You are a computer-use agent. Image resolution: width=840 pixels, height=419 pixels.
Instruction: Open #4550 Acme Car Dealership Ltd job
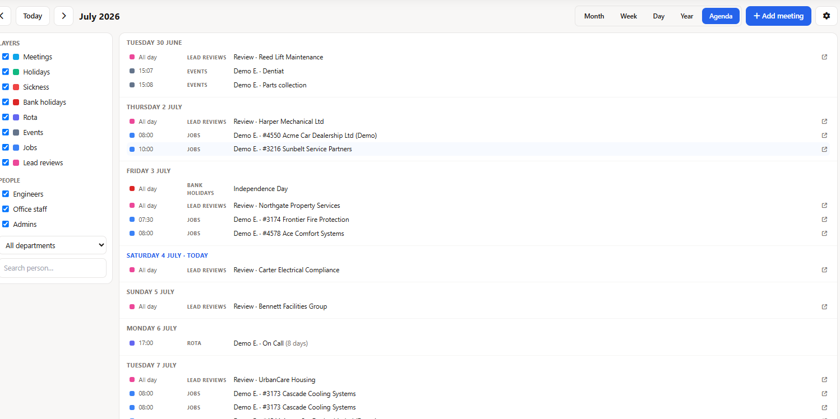pyautogui.click(x=478, y=136)
